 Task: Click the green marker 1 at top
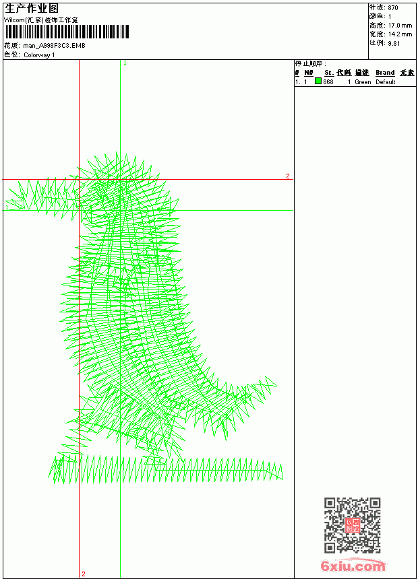pyautogui.click(x=125, y=63)
